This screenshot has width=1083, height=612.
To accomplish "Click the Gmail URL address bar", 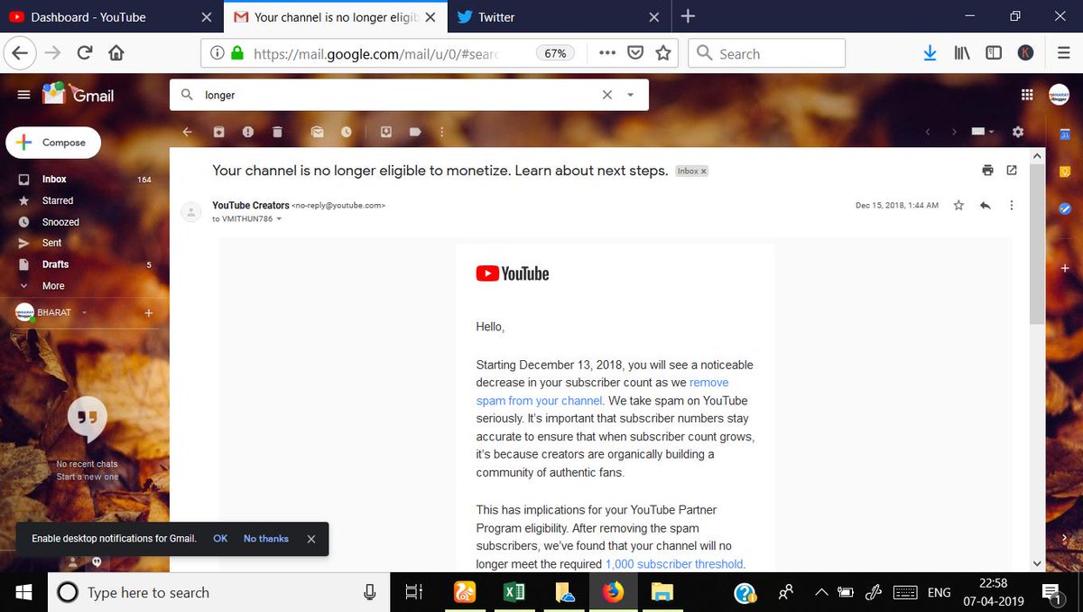I will pyautogui.click(x=375, y=53).
